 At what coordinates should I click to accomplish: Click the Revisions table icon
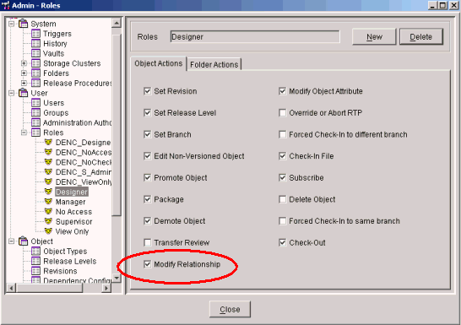35,271
